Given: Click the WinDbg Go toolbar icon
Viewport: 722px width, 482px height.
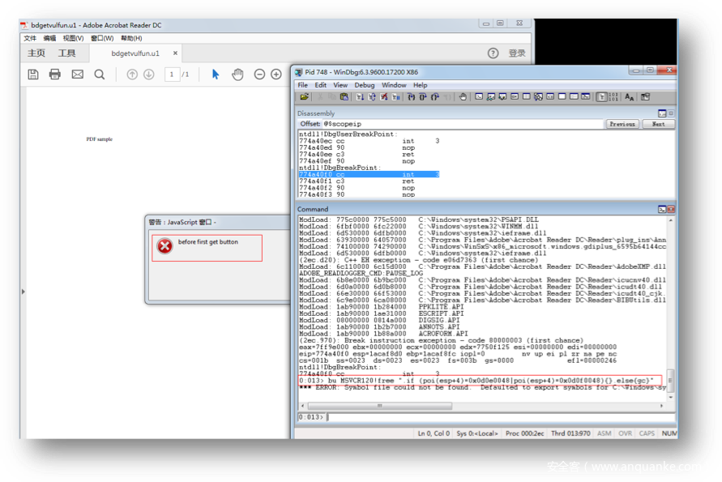Looking at the screenshot, I should [x=360, y=96].
